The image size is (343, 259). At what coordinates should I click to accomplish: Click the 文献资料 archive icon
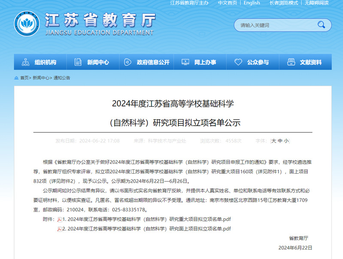tap(291, 62)
